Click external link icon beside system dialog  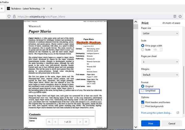178,113
